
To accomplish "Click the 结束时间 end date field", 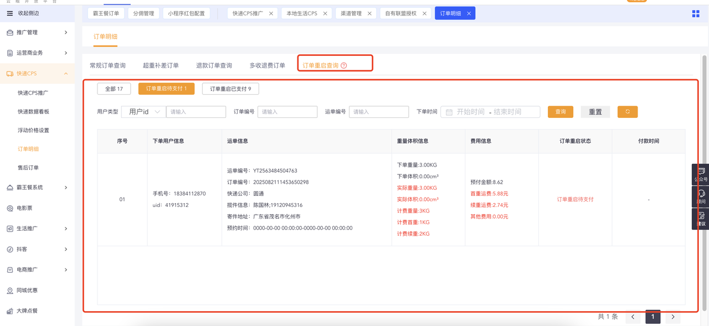I will coord(507,112).
